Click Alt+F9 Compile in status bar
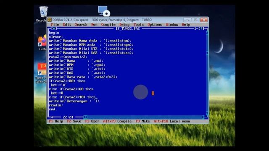 [117, 121]
